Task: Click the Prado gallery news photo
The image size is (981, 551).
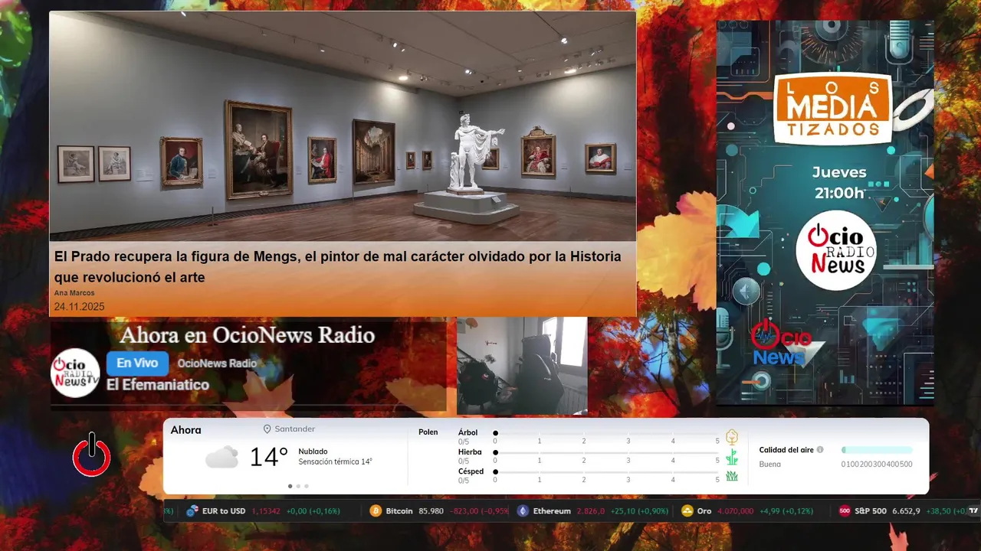Action: coord(343,126)
